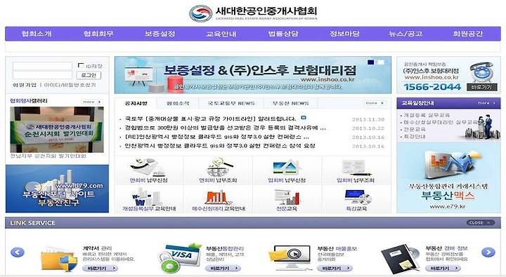Open the 부동산맥스 www.e79.kr banner
Image resolution: width=506 pixels, height=277 pixels.
tap(448, 177)
